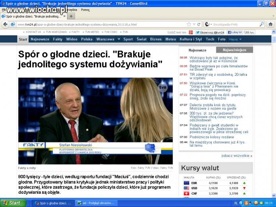Viewport: 276px width, 207px height.
Task: Click the EUR flag icon in currency table
Action: click(x=187, y=183)
